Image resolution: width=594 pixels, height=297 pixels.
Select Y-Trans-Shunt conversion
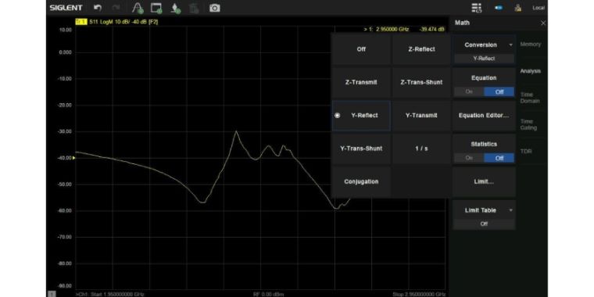click(x=361, y=148)
